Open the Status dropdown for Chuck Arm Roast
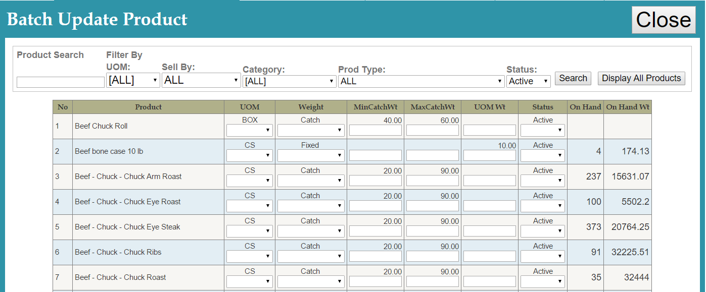Viewport: 706px width, 292px height. [542, 181]
